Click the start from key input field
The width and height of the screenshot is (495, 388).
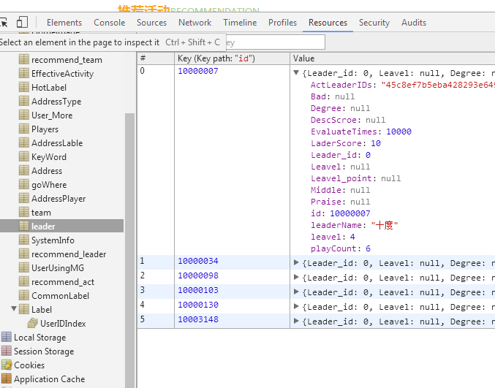pyautogui.click(x=275, y=42)
